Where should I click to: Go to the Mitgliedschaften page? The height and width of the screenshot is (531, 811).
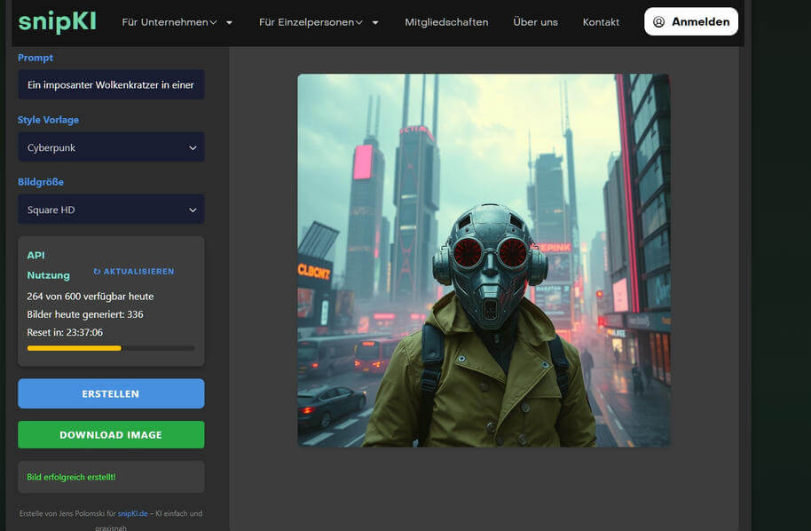(446, 22)
